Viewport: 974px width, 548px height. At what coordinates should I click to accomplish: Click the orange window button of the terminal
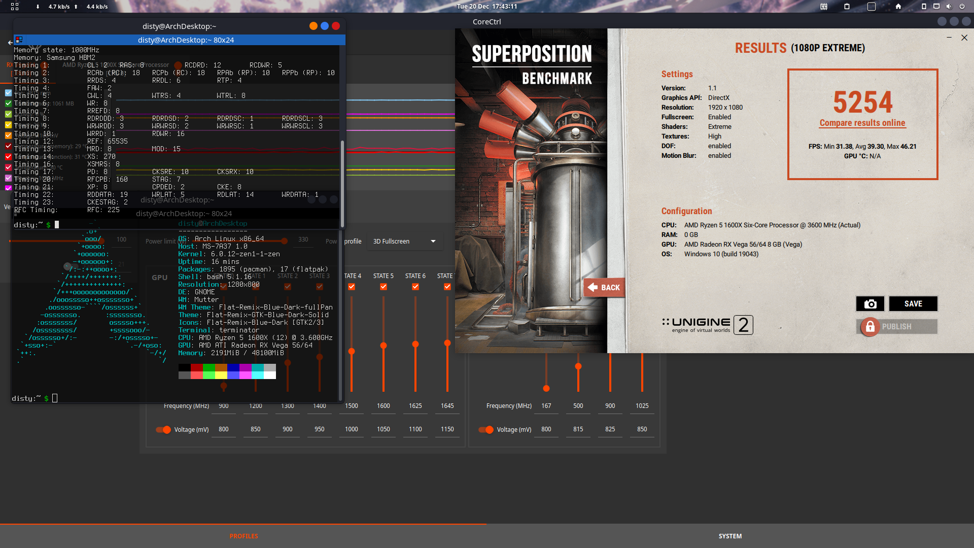tap(314, 26)
